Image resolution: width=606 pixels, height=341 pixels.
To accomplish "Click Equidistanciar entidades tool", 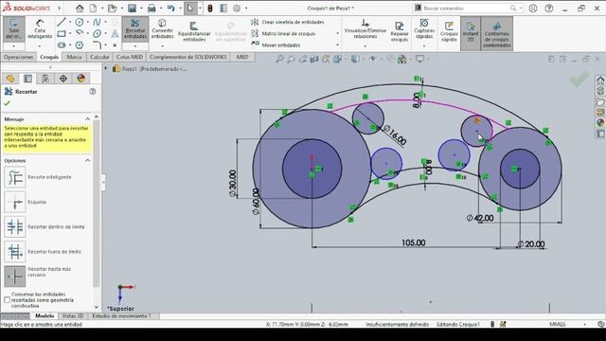I will 194,31.
